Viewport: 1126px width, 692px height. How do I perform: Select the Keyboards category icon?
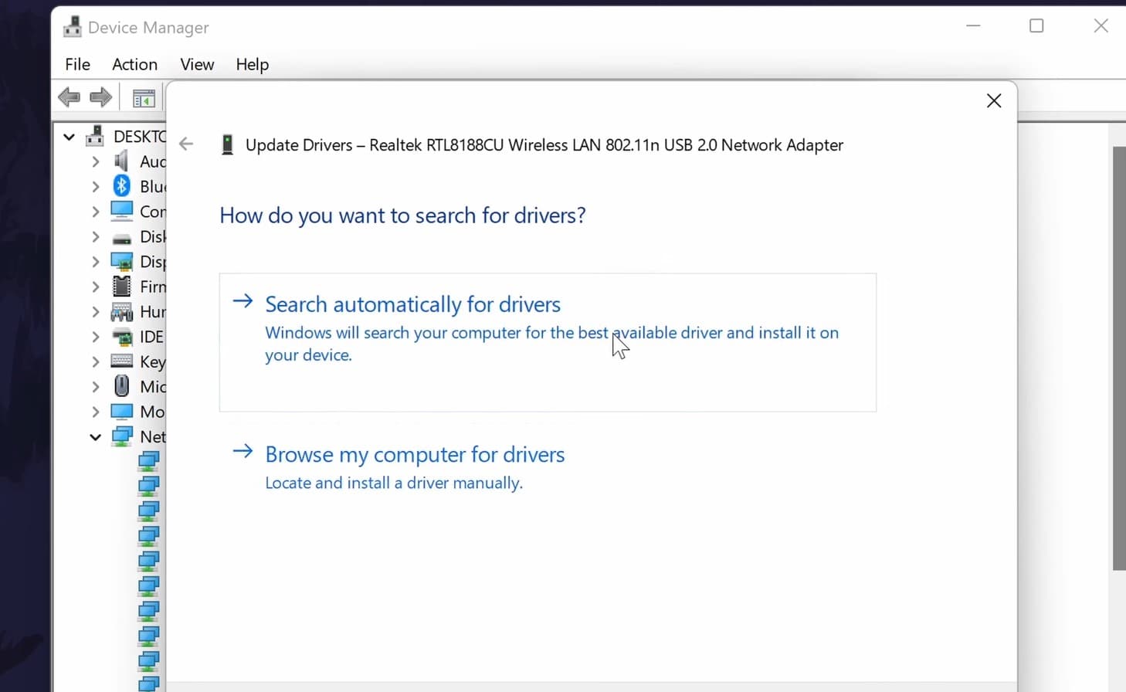coord(121,361)
